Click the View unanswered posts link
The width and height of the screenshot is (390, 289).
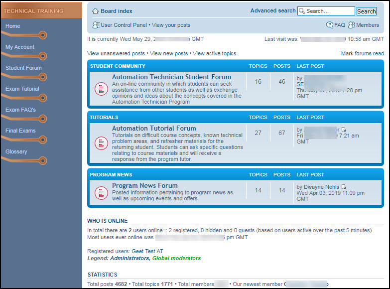tap(116, 53)
